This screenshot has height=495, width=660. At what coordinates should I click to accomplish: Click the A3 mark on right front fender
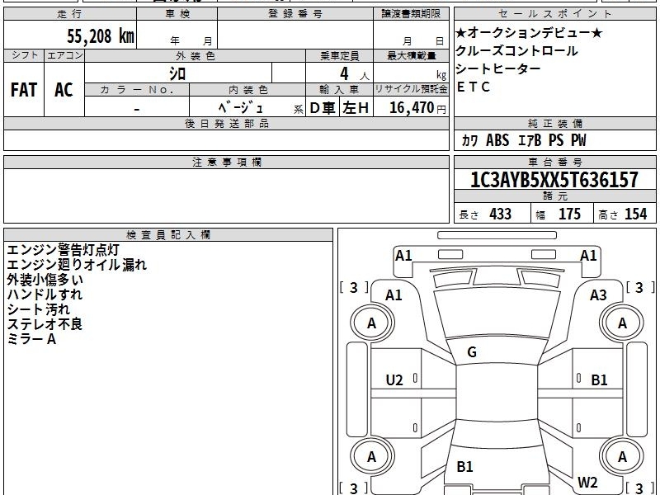598,295
